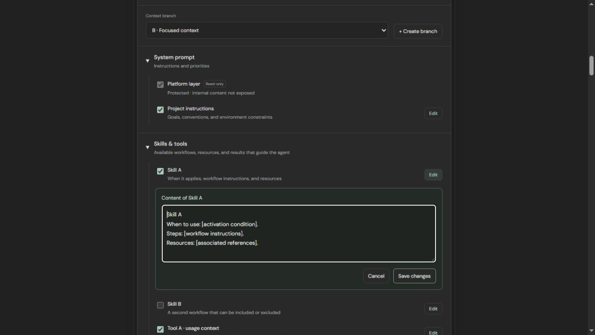Click 'Resources: [associated references].' line

[x=212, y=243]
